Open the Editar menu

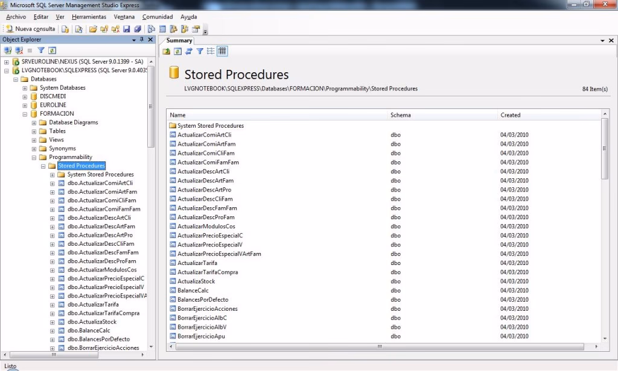click(41, 17)
